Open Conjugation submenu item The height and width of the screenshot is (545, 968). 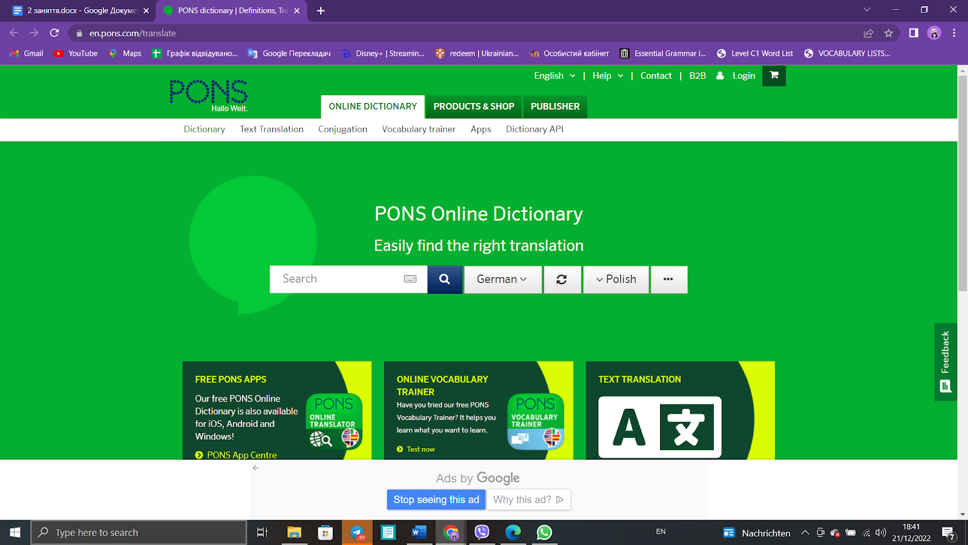(x=342, y=129)
